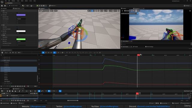Open the white Key Color swatch
192x108 pixels.
tap(21, 31)
